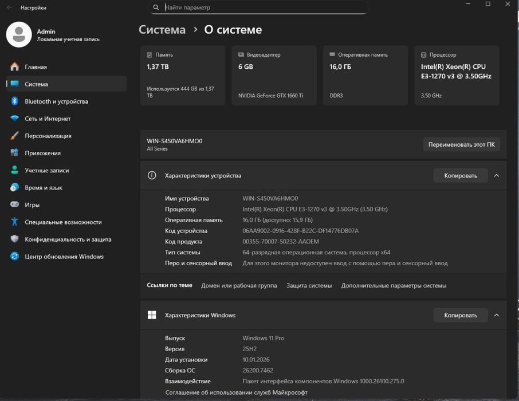519x401 pixels.
Task: Open Дополнительные параметры системы link
Action: coord(394,285)
